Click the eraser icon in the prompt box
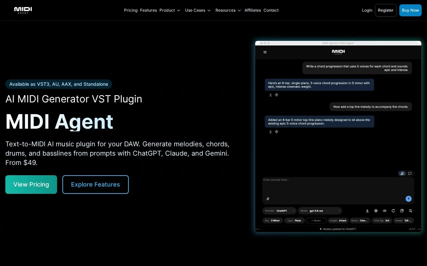Image resolution: width=427 pixels, height=266 pixels. tap(268, 199)
